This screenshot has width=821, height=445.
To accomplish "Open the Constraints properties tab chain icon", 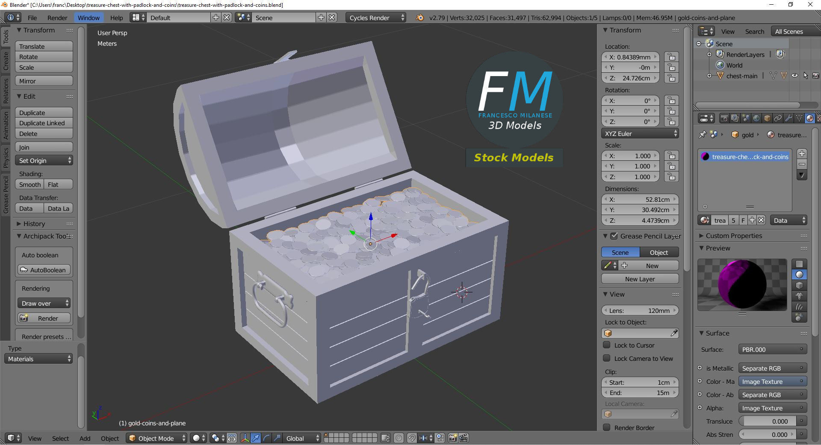I will pyautogui.click(x=778, y=118).
